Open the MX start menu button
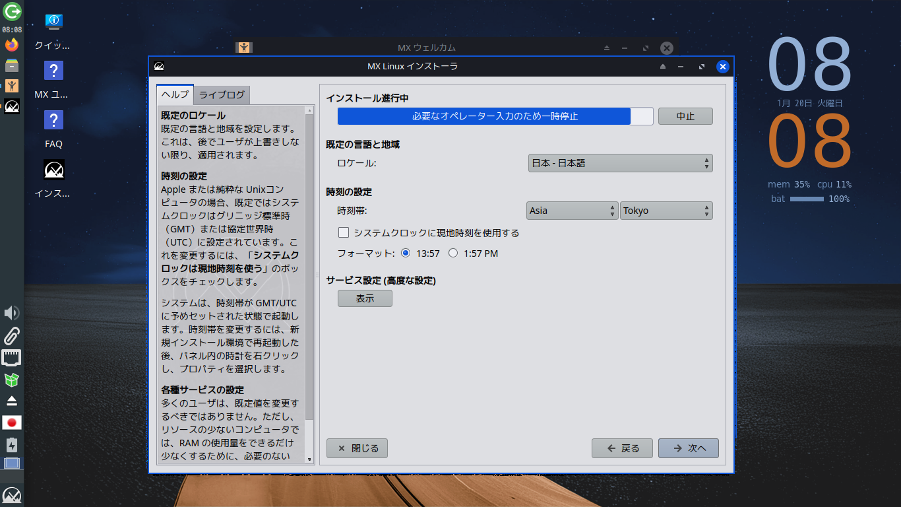The width and height of the screenshot is (901, 507). point(12,495)
